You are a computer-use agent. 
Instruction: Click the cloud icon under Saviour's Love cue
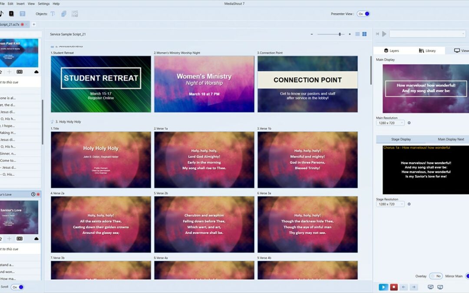coord(36,239)
